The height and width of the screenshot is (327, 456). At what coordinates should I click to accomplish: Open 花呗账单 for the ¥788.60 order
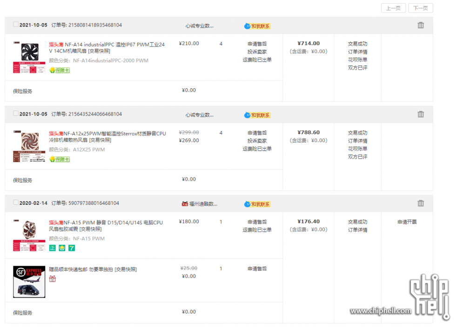pyautogui.click(x=357, y=149)
